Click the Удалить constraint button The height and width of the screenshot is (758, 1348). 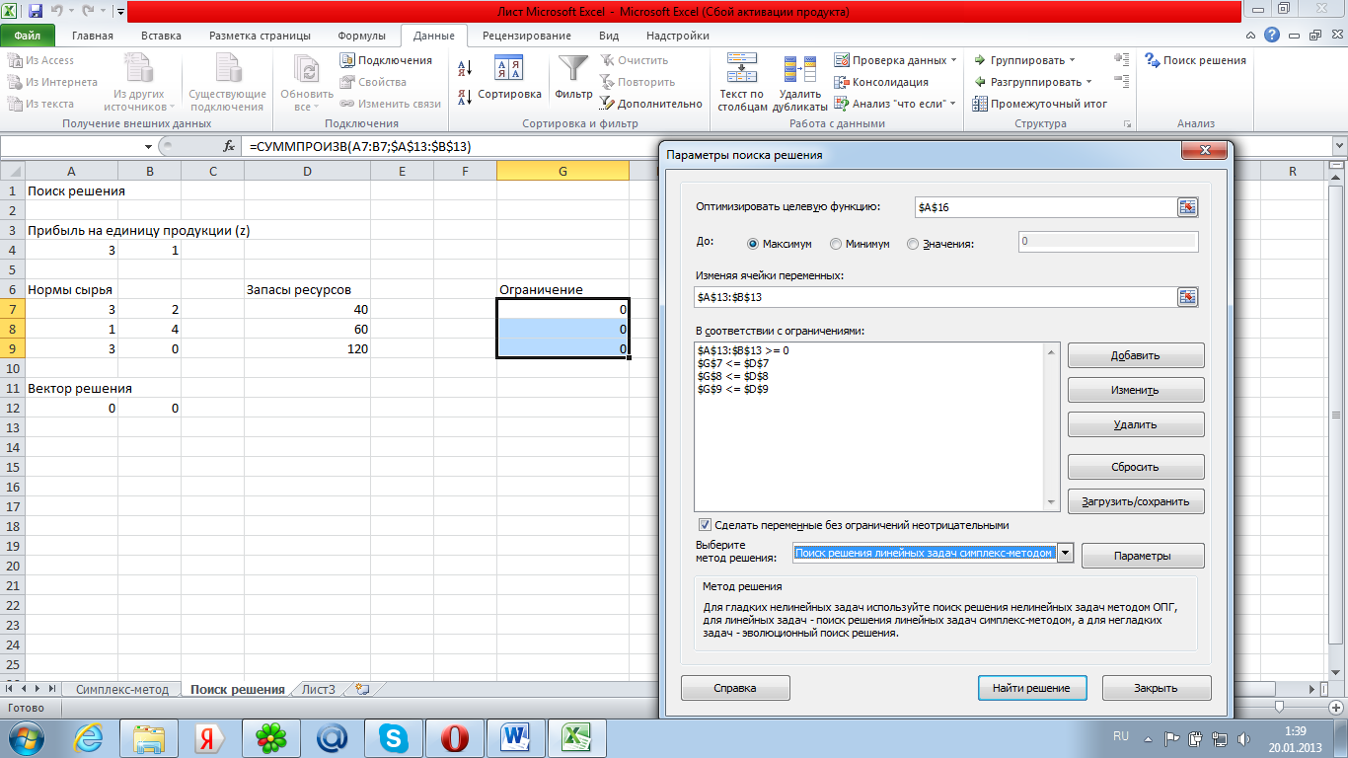[x=1136, y=424]
